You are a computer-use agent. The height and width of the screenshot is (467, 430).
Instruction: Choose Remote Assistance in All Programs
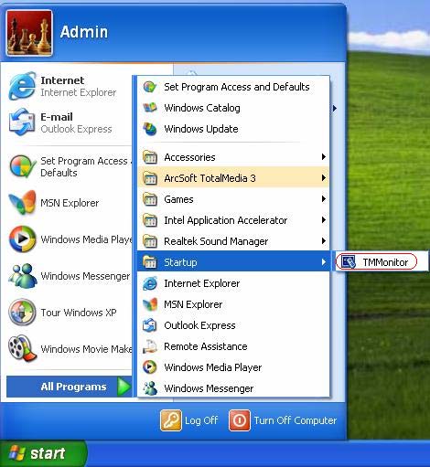(233, 346)
